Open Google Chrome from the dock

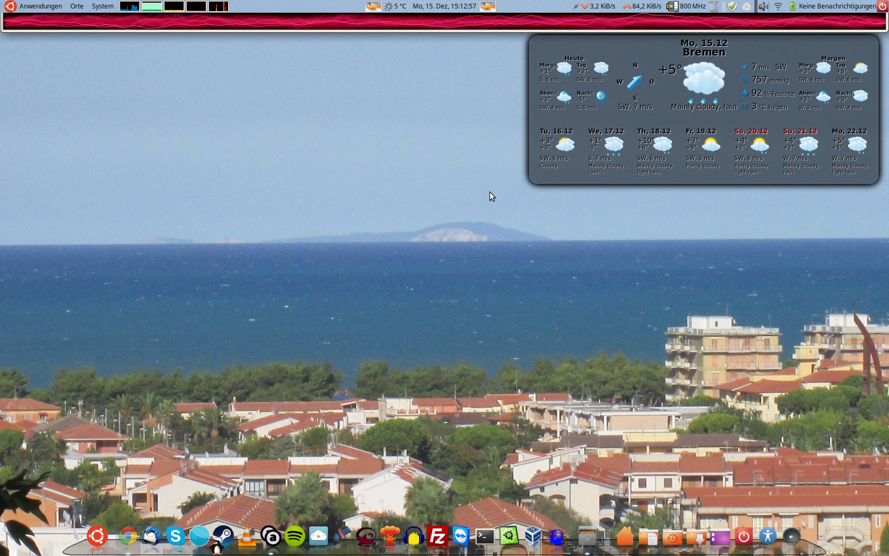coord(128,536)
